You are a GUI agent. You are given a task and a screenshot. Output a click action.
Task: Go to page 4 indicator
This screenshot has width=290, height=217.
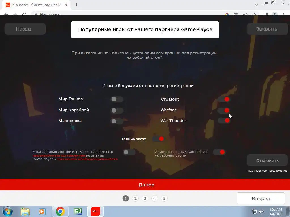tap(155, 198)
